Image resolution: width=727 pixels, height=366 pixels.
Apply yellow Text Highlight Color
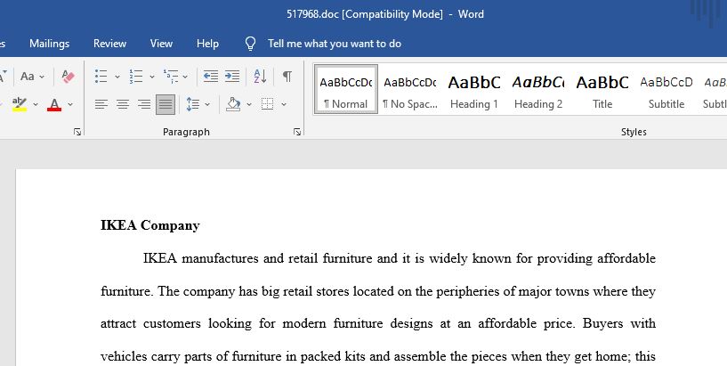pyautogui.click(x=20, y=104)
